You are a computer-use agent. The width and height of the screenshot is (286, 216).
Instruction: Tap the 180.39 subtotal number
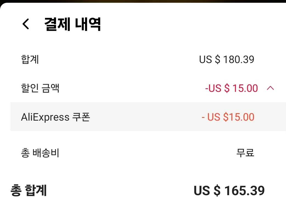point(239,59)
